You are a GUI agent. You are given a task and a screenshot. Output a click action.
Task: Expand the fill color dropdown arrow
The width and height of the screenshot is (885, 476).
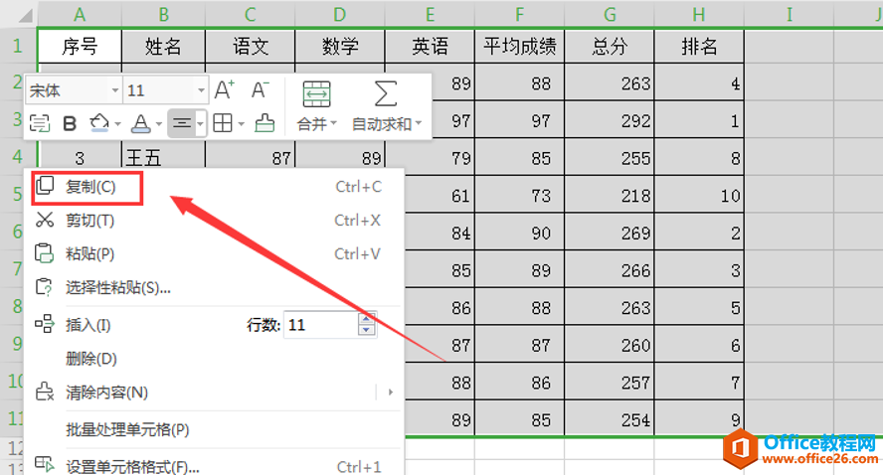tap(117, 124)
